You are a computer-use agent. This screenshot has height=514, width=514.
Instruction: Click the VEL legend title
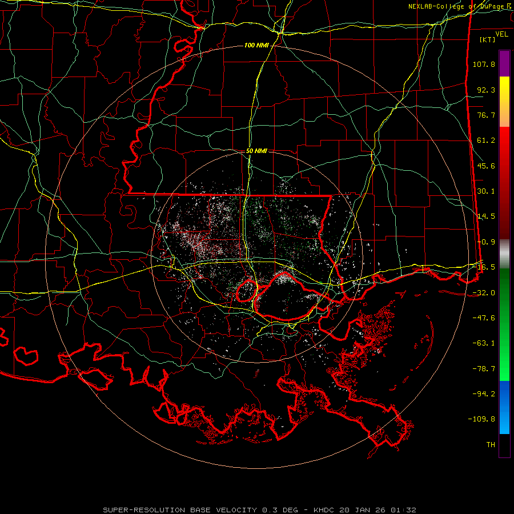[x=501, y=34]
